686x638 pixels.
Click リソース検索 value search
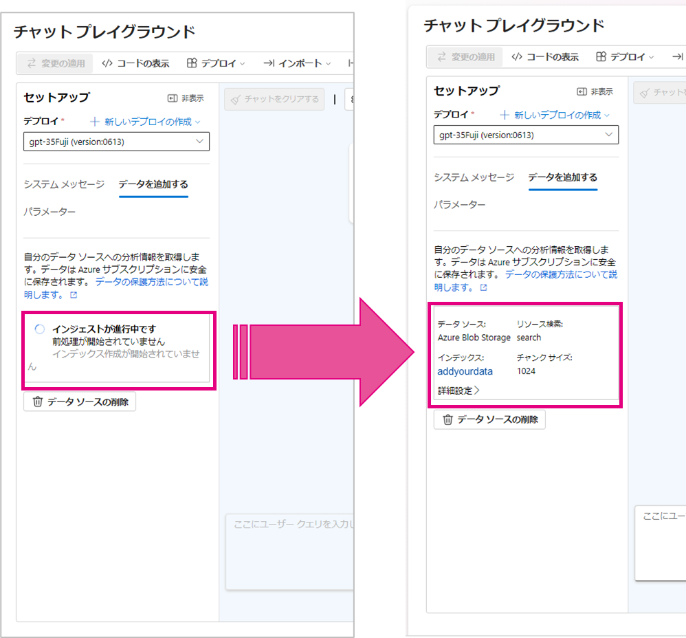point(529,338)
